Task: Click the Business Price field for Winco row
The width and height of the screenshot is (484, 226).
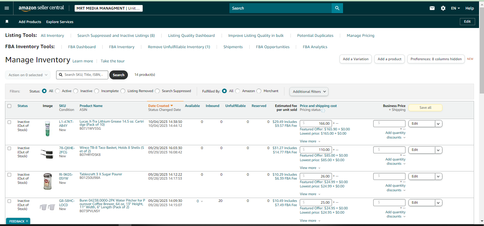Action: click(x=389, y=150)
